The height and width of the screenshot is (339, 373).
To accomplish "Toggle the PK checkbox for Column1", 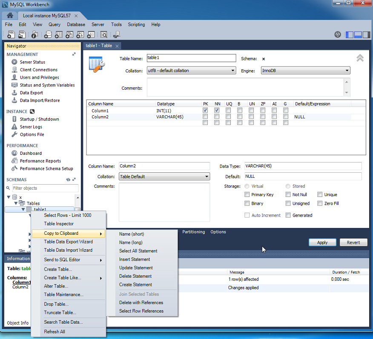I will pos(205,110).
